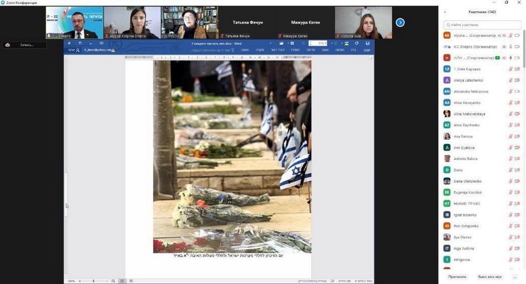Click the Word account email in ribbon

(x=98, y=50)
